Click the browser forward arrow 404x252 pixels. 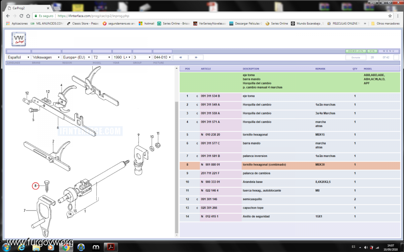(x=14, y=16)
